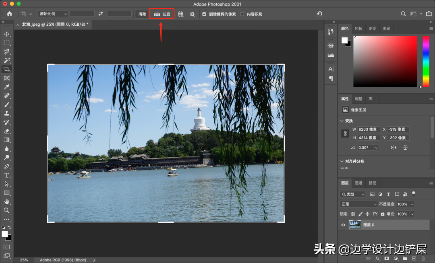Click the Home icon in options bar
This screenshot has width=435, height=263.
click(9, 14)
